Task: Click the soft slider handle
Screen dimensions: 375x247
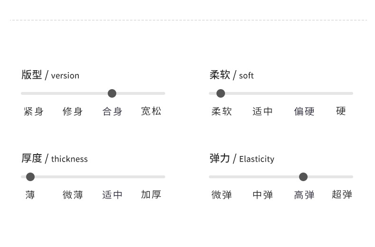Action: tap(221, 93)
